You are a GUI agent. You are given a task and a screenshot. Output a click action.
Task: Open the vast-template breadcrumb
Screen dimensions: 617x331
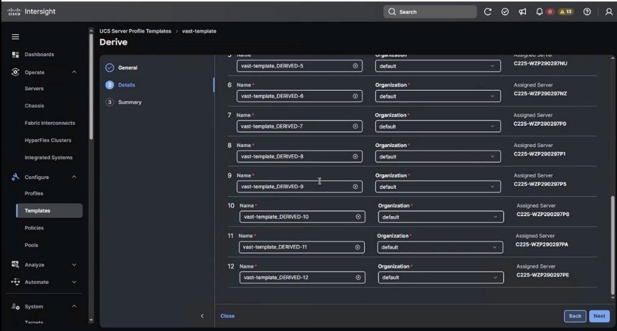[199, 31]
